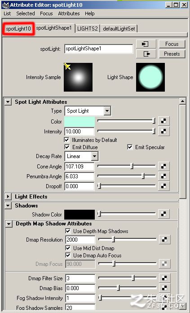Click the output connection arrow icon
Screen dimensions: 190x313
(x=146, y=54)
